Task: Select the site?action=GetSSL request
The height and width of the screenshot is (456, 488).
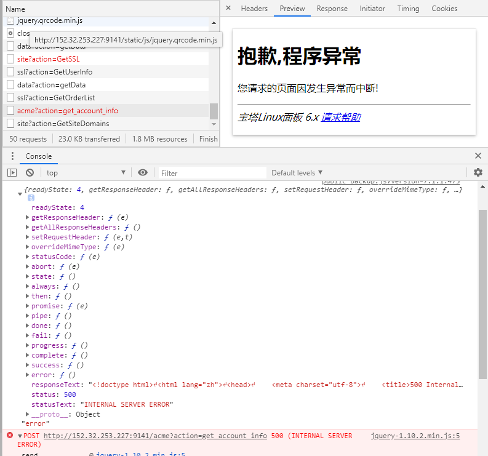Action: (x=106, y=59)
